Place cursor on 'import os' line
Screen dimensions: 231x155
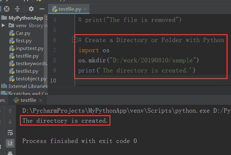(94, 50)
